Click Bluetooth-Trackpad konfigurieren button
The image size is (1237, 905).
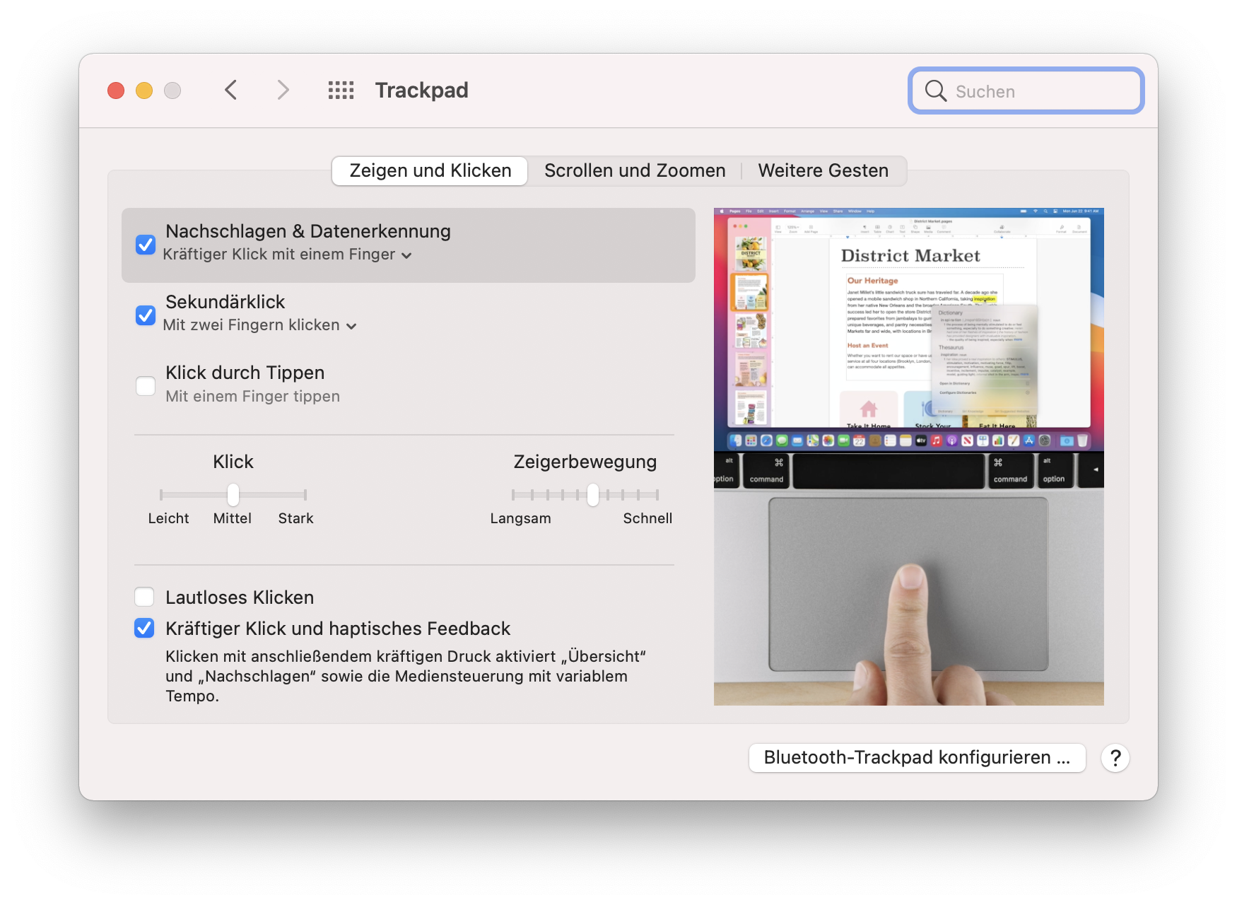(x=917, y=758)
